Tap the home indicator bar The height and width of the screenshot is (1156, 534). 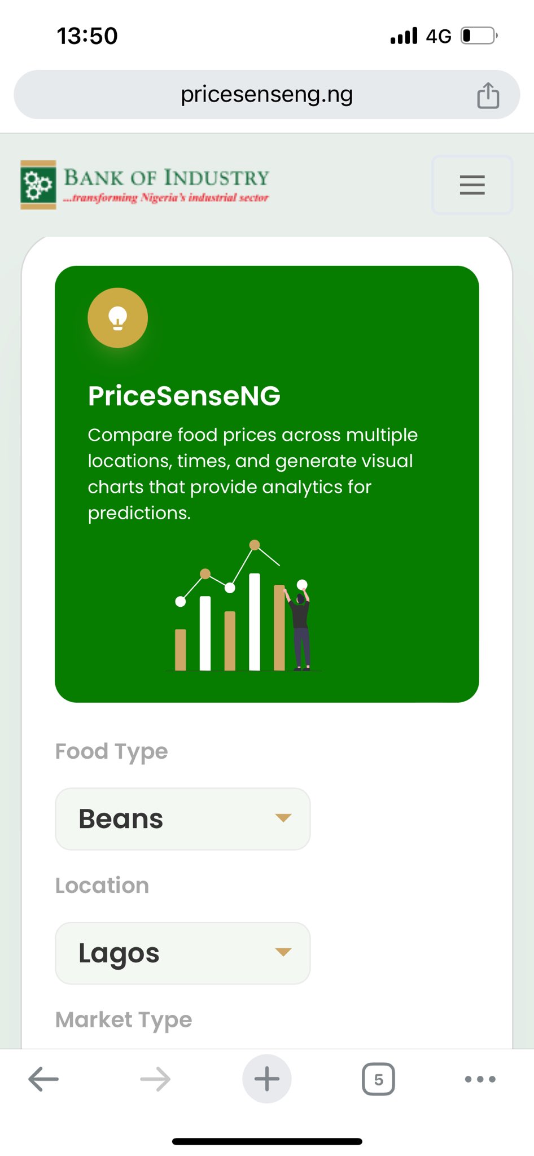(267, 1141)
